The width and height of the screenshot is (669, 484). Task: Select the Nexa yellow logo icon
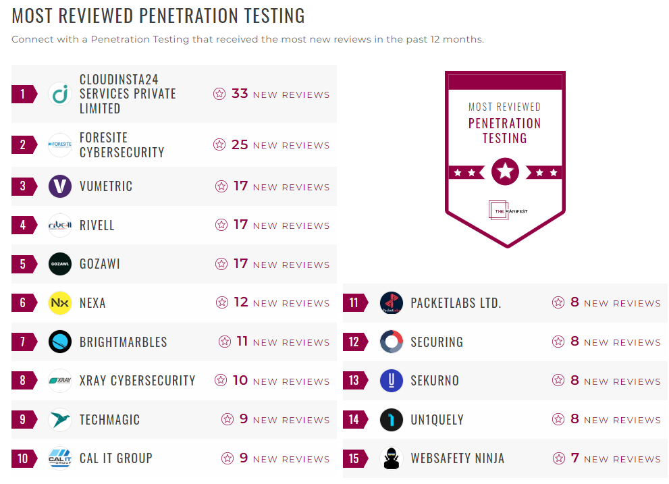coord(59,303)
